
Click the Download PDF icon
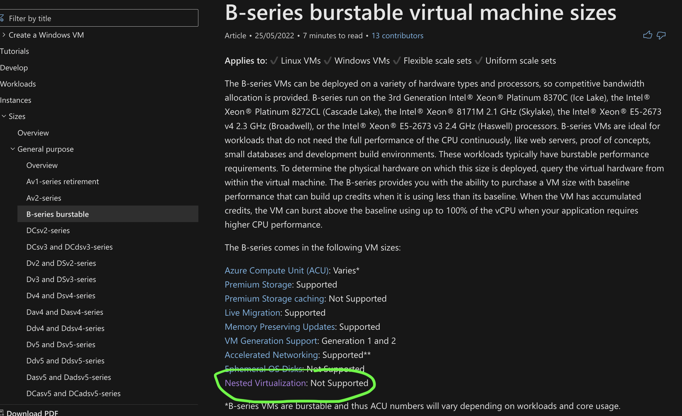[2, 413]
